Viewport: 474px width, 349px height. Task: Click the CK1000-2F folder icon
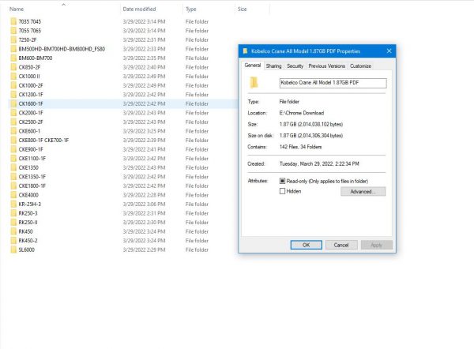tap(13, 85)
